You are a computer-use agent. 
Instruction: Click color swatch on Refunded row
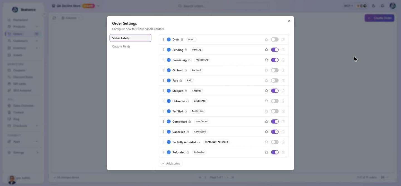click(169, 152)
